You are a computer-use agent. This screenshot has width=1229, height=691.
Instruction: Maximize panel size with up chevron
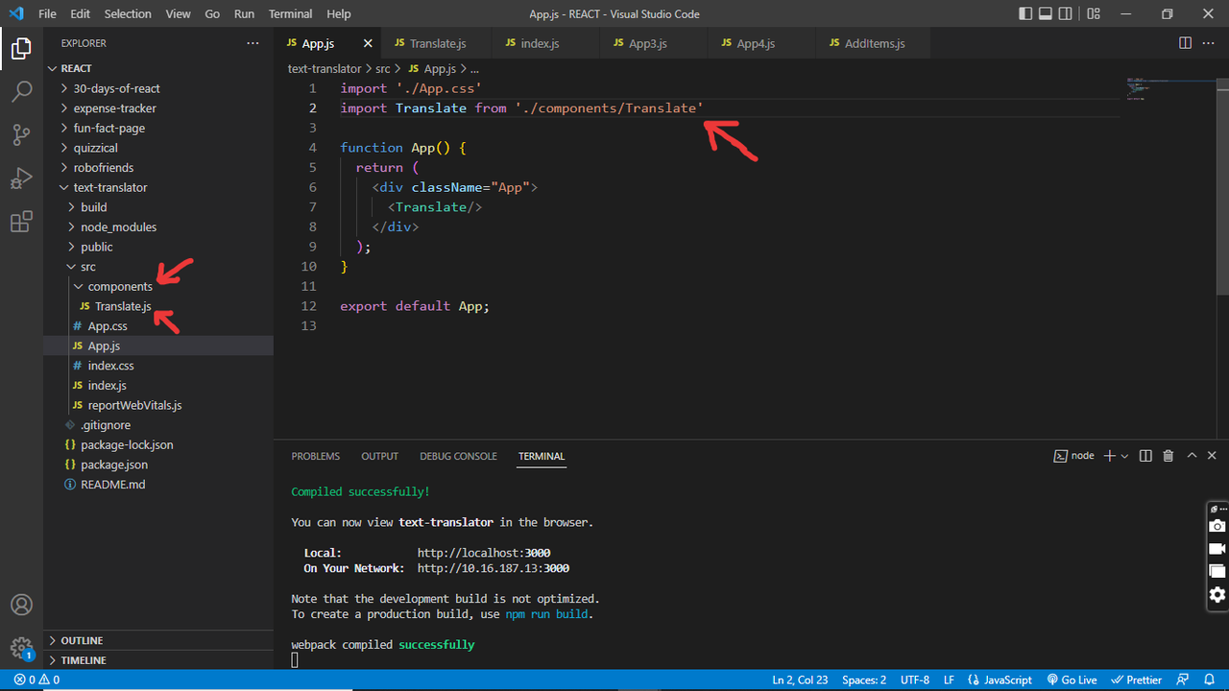coord(1192,456)
